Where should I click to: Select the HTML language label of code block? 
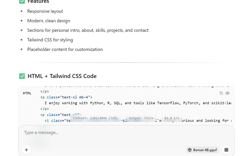(x=27, y=93)
